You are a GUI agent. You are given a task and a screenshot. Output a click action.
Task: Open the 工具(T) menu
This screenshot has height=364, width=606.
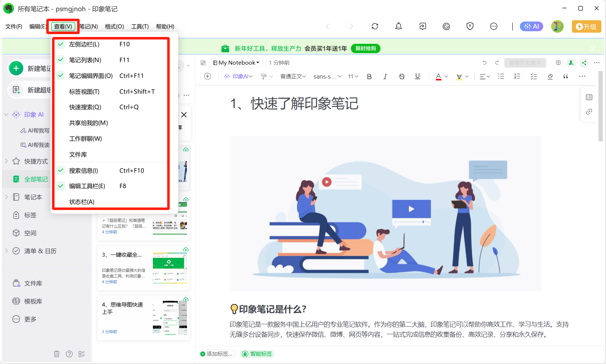tap(140, 27)
